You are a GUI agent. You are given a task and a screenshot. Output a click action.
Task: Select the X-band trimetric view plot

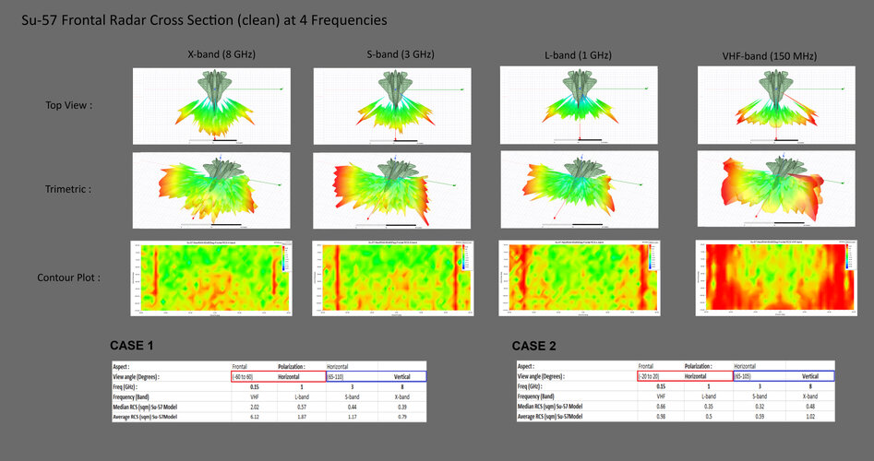coord(211,191)
